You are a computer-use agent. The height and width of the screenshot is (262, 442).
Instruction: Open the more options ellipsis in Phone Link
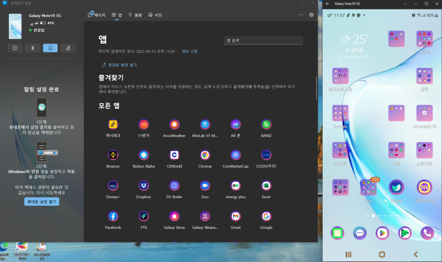pos(301,15)
